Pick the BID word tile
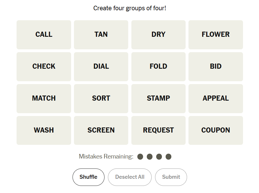259x193 pixels. pyautogui.click(x=216, y=66)
